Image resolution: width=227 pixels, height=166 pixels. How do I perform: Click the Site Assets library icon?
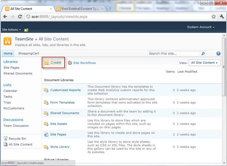pyautogui.click(x=46, y=124)
